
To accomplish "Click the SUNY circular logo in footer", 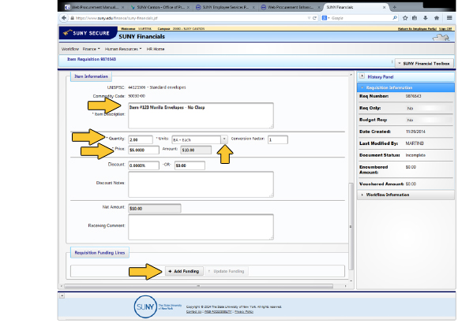I will pos(145,306).
